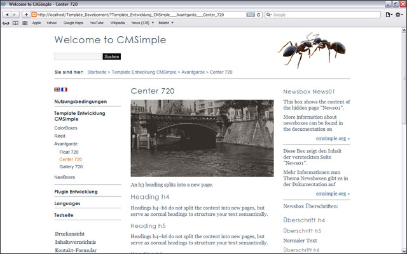The width and height of the screenshot is (407, 254).
Task: Click the vertical scrollbar up arrow
Action: pyautogui.click(x=404, y=30)
